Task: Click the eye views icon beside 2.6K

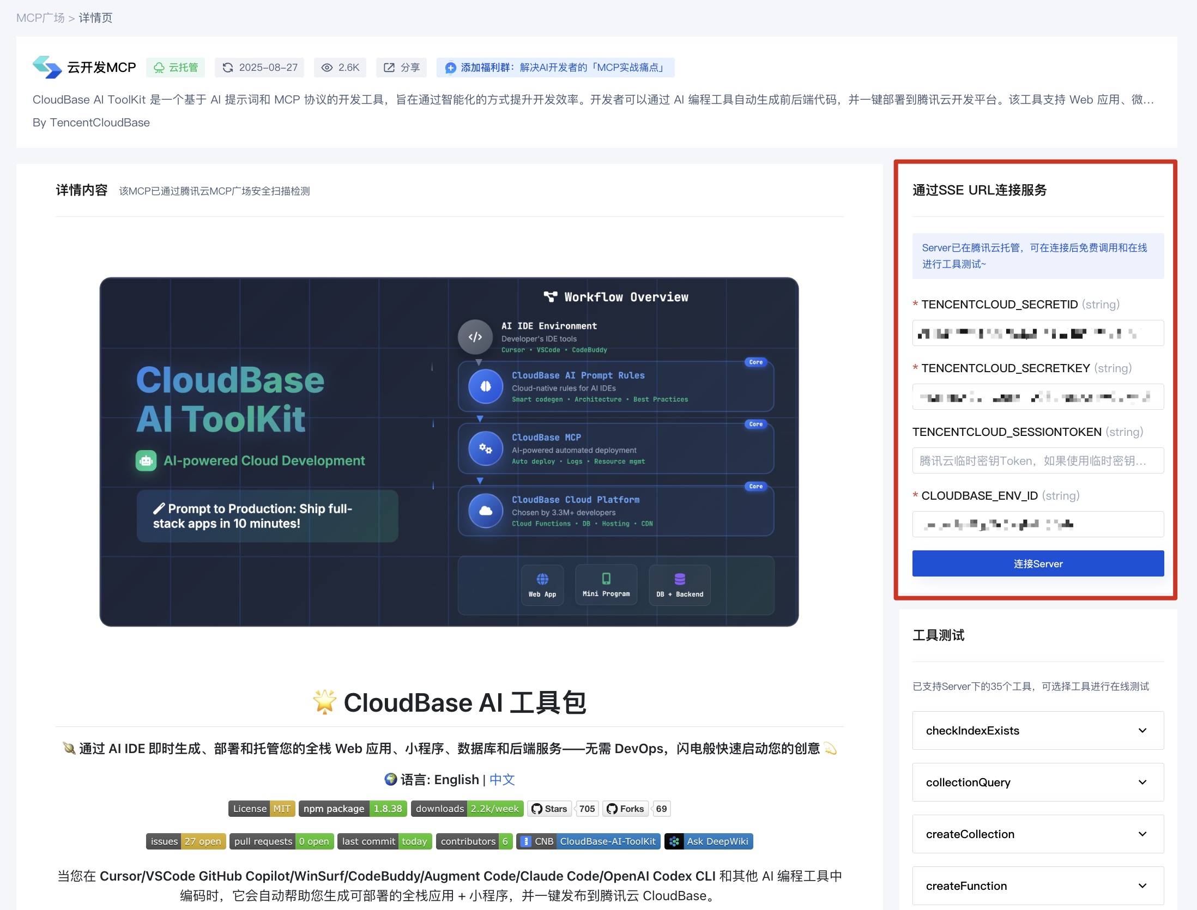Action: point(327,68)
